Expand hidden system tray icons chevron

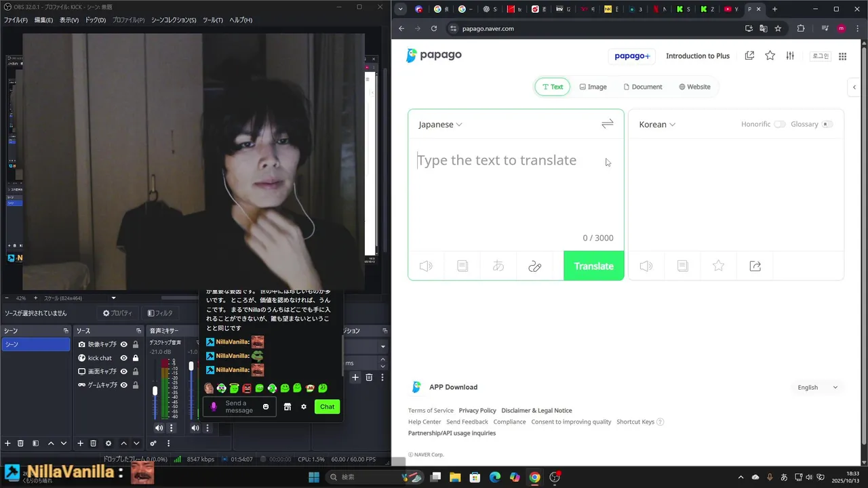pyautogui.click(x=741, y=477)
